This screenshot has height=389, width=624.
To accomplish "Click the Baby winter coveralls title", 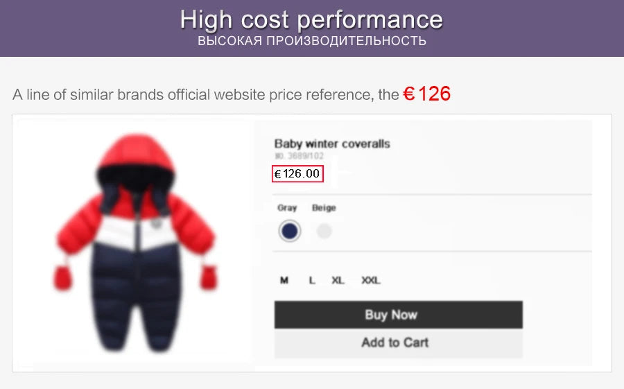I will tap(332, 144).
